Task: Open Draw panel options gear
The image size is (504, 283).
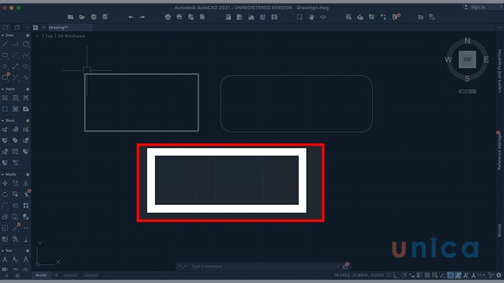Action: click(28, 35)
